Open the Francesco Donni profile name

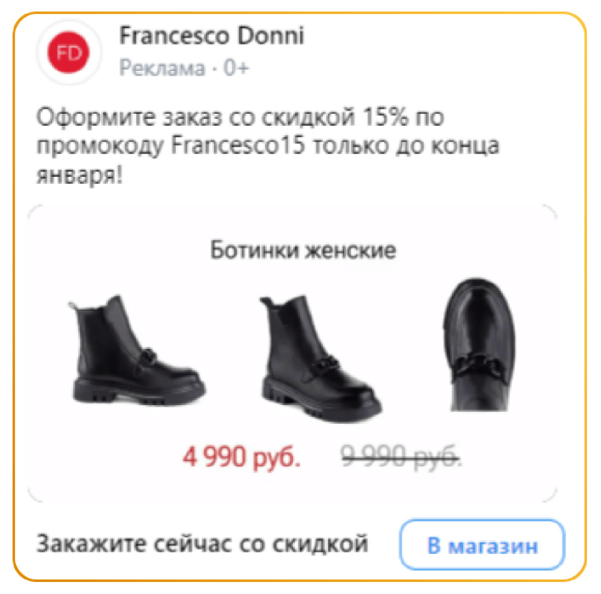(x=211, y=36)
